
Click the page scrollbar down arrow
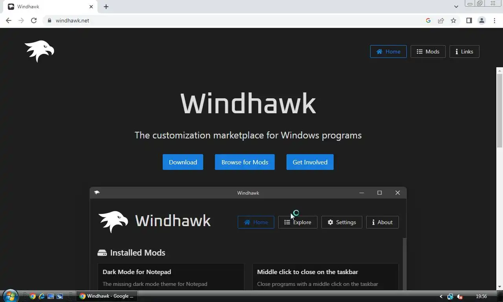click(499, 287)
